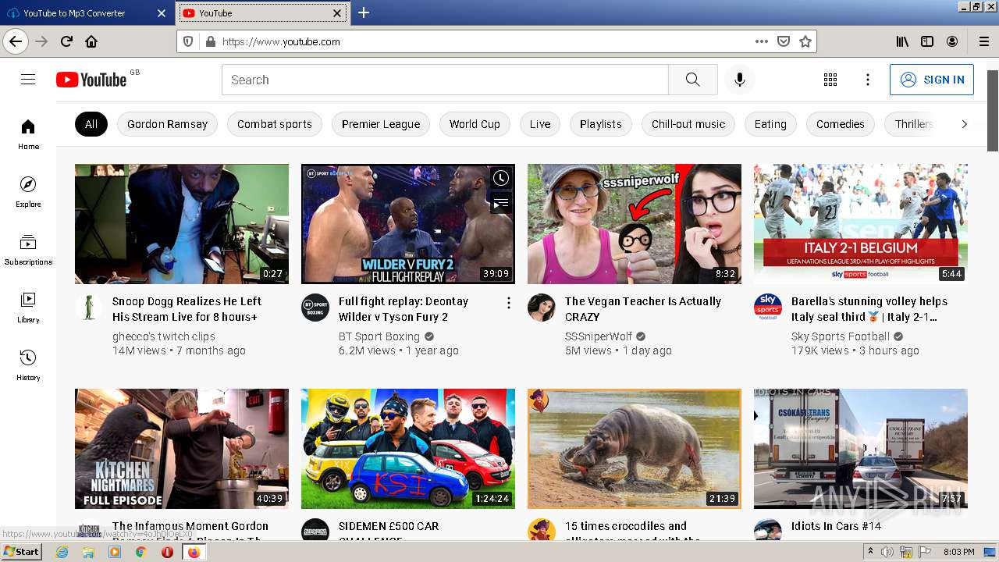This screenshot has width=999, height=562.
Task: Open ghecco's twitch clips channel avatar
Action: coord(89,308)
